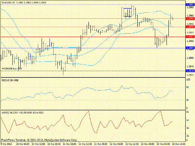Click the ADX scale value 21
195x146 pixels.
(x=187, y=136)
